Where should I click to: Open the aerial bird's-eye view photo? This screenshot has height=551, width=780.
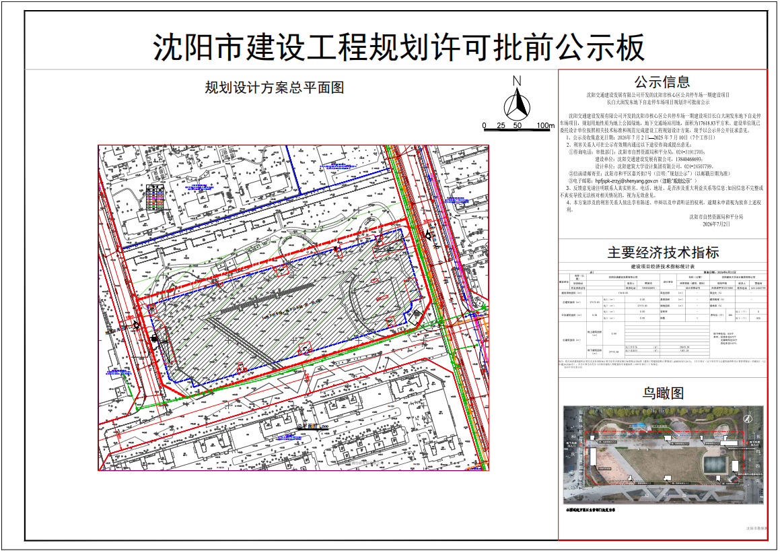click(663, 455)
